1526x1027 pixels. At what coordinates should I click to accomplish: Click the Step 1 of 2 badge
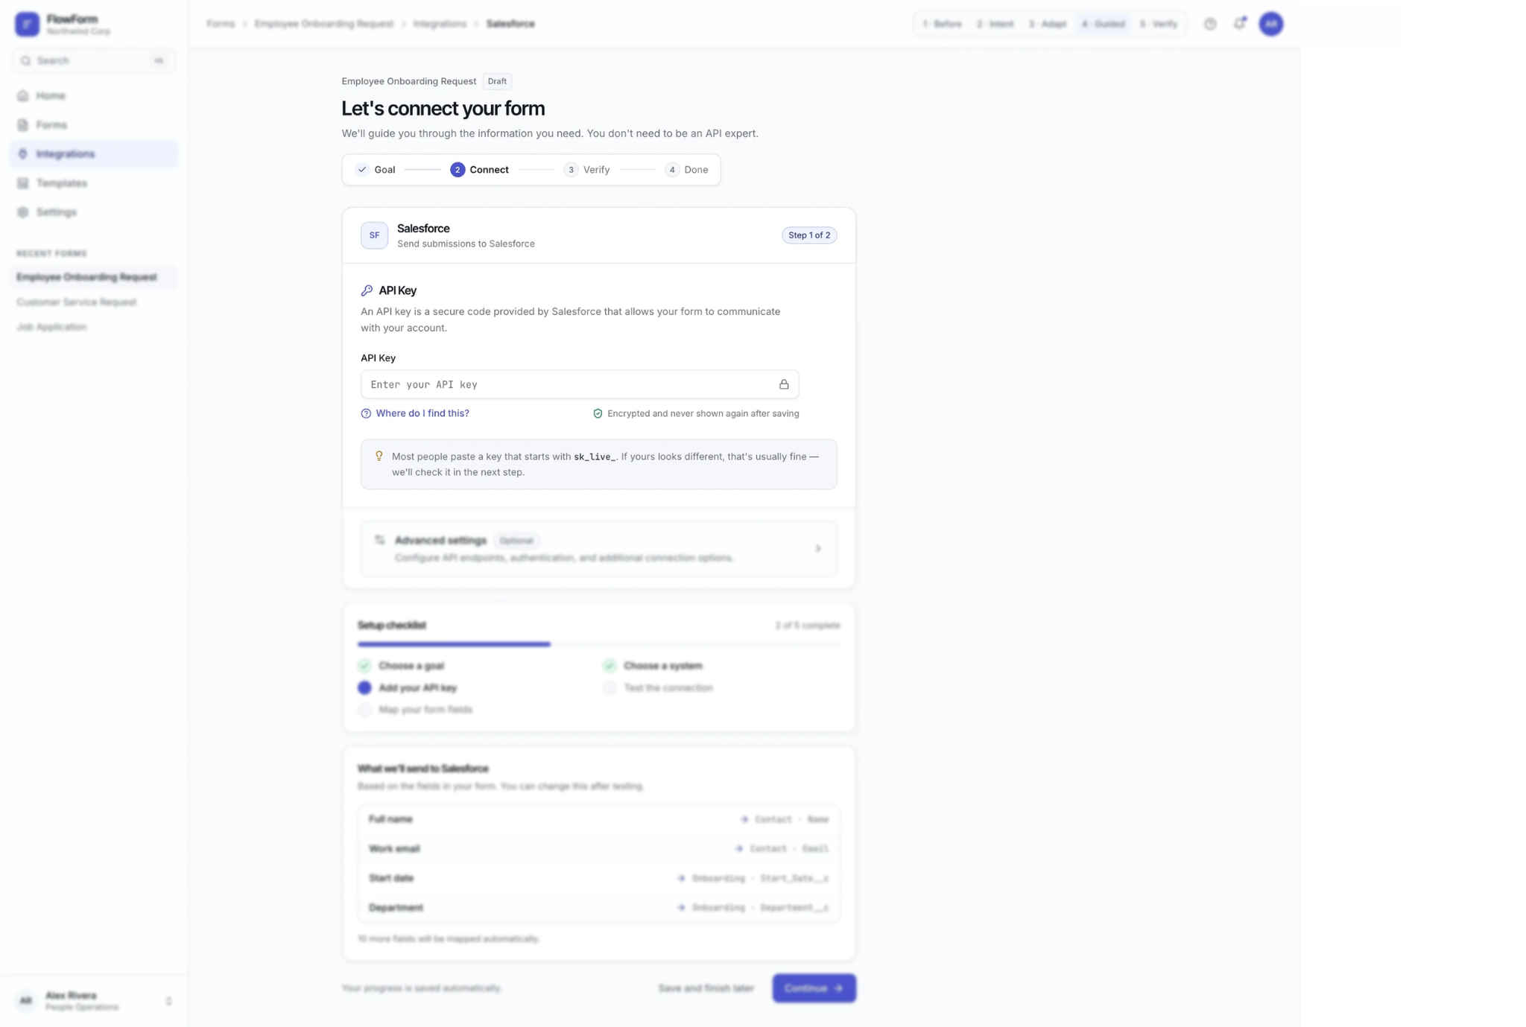pyautogui.click(x=809, y=235)
